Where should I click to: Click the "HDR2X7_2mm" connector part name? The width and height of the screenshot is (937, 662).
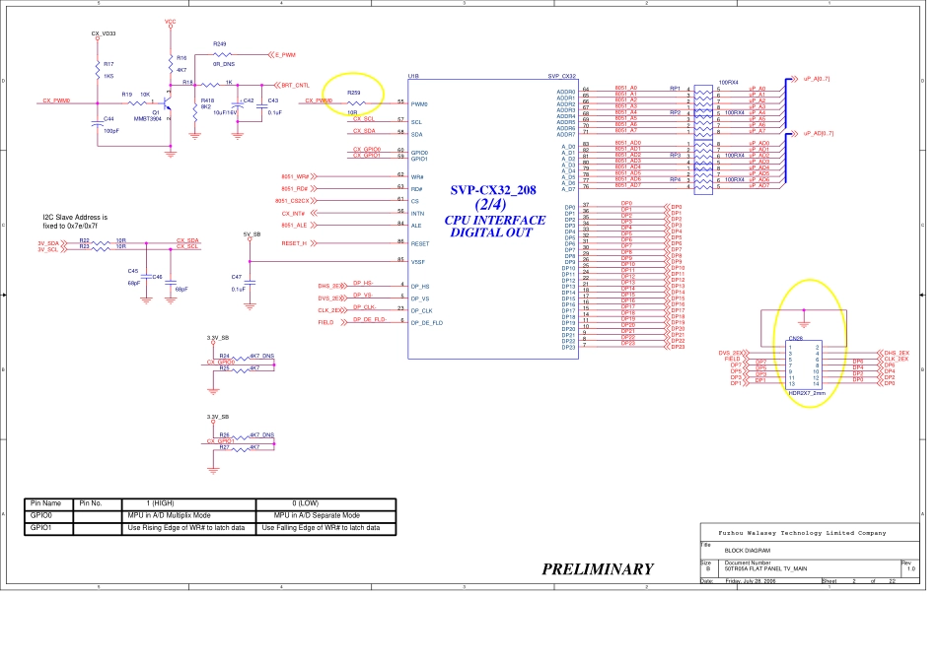coord(807,393)
